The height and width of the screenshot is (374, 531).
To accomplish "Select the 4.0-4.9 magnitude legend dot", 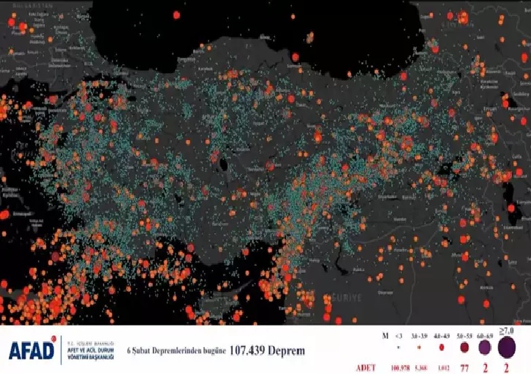I will tap(442, 347).
